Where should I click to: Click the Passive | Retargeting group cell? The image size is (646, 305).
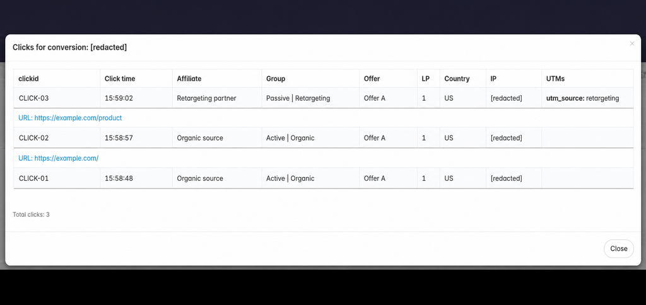pos(310,98)
